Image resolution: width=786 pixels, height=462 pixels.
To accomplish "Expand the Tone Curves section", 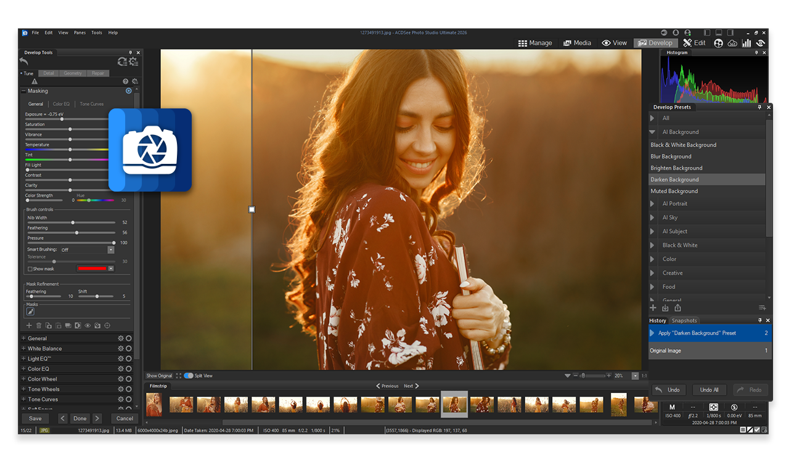I will [24, 399].
